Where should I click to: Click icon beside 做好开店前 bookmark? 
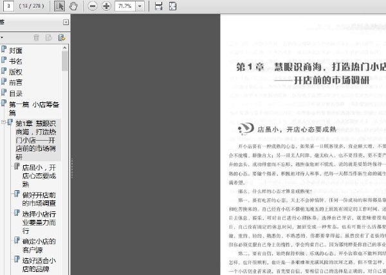(x=17, y=194)
